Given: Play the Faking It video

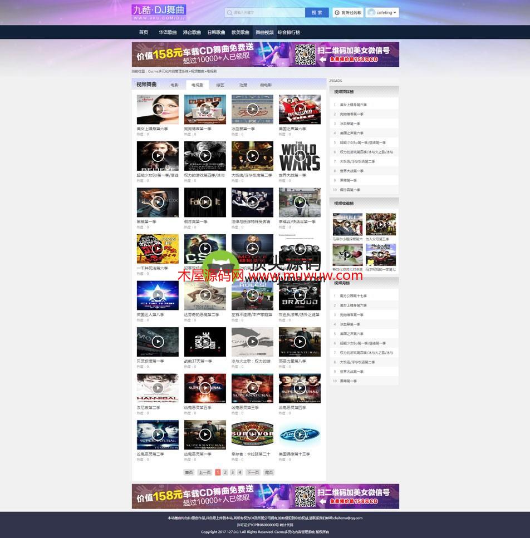Looking at the screenshot, I should point(205,202).
